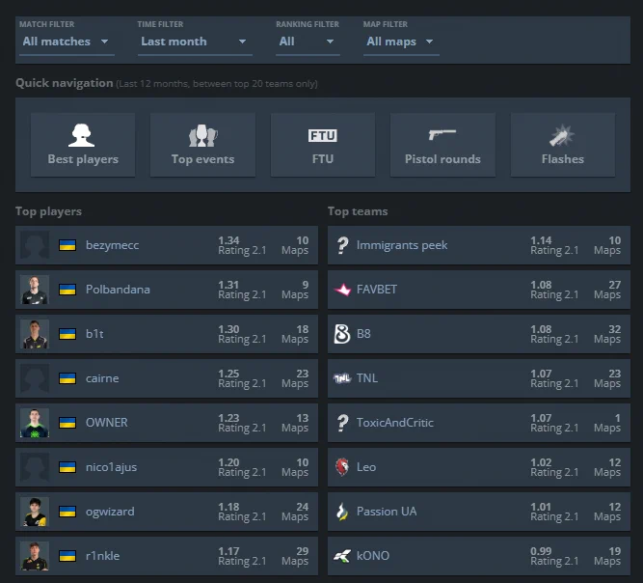Image resolution: width=643 pixels, height=583 pixels.
Task: Click r1nkle's 29 maps count
Action: click(x=303, y=550)
